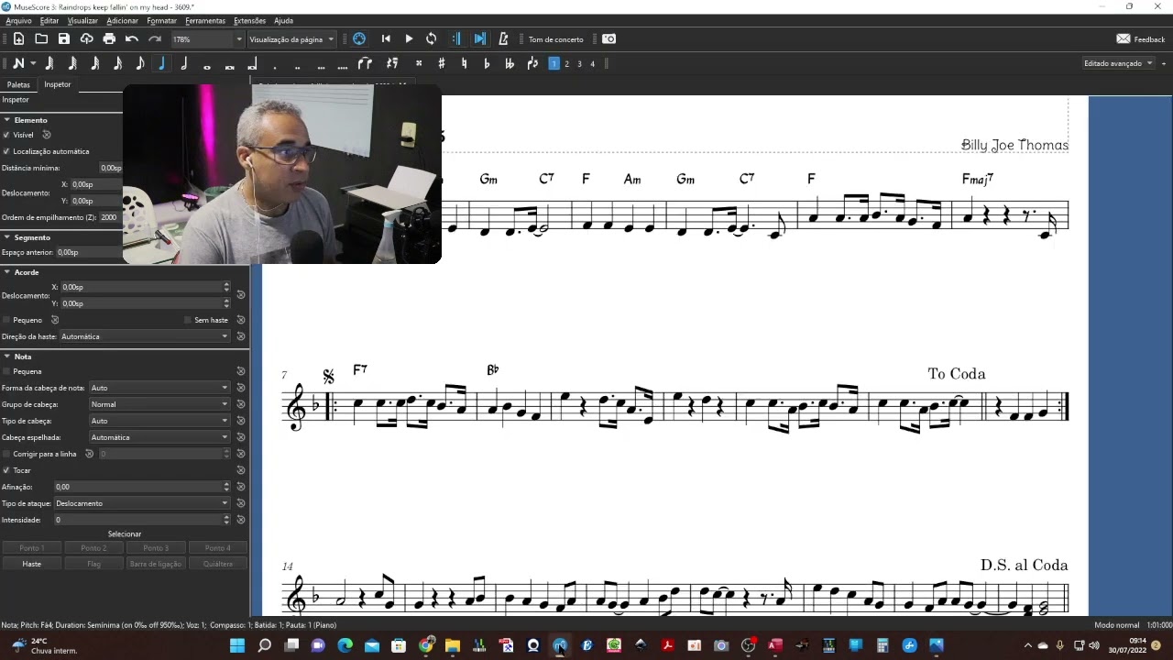This screenshot has height=660, width=1173.
Task: Toggle the metronome icon
Action: pos(503,38)
